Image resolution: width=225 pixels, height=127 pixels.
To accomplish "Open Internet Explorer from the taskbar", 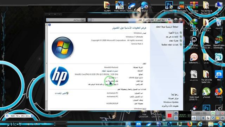I will click(200, 124).
